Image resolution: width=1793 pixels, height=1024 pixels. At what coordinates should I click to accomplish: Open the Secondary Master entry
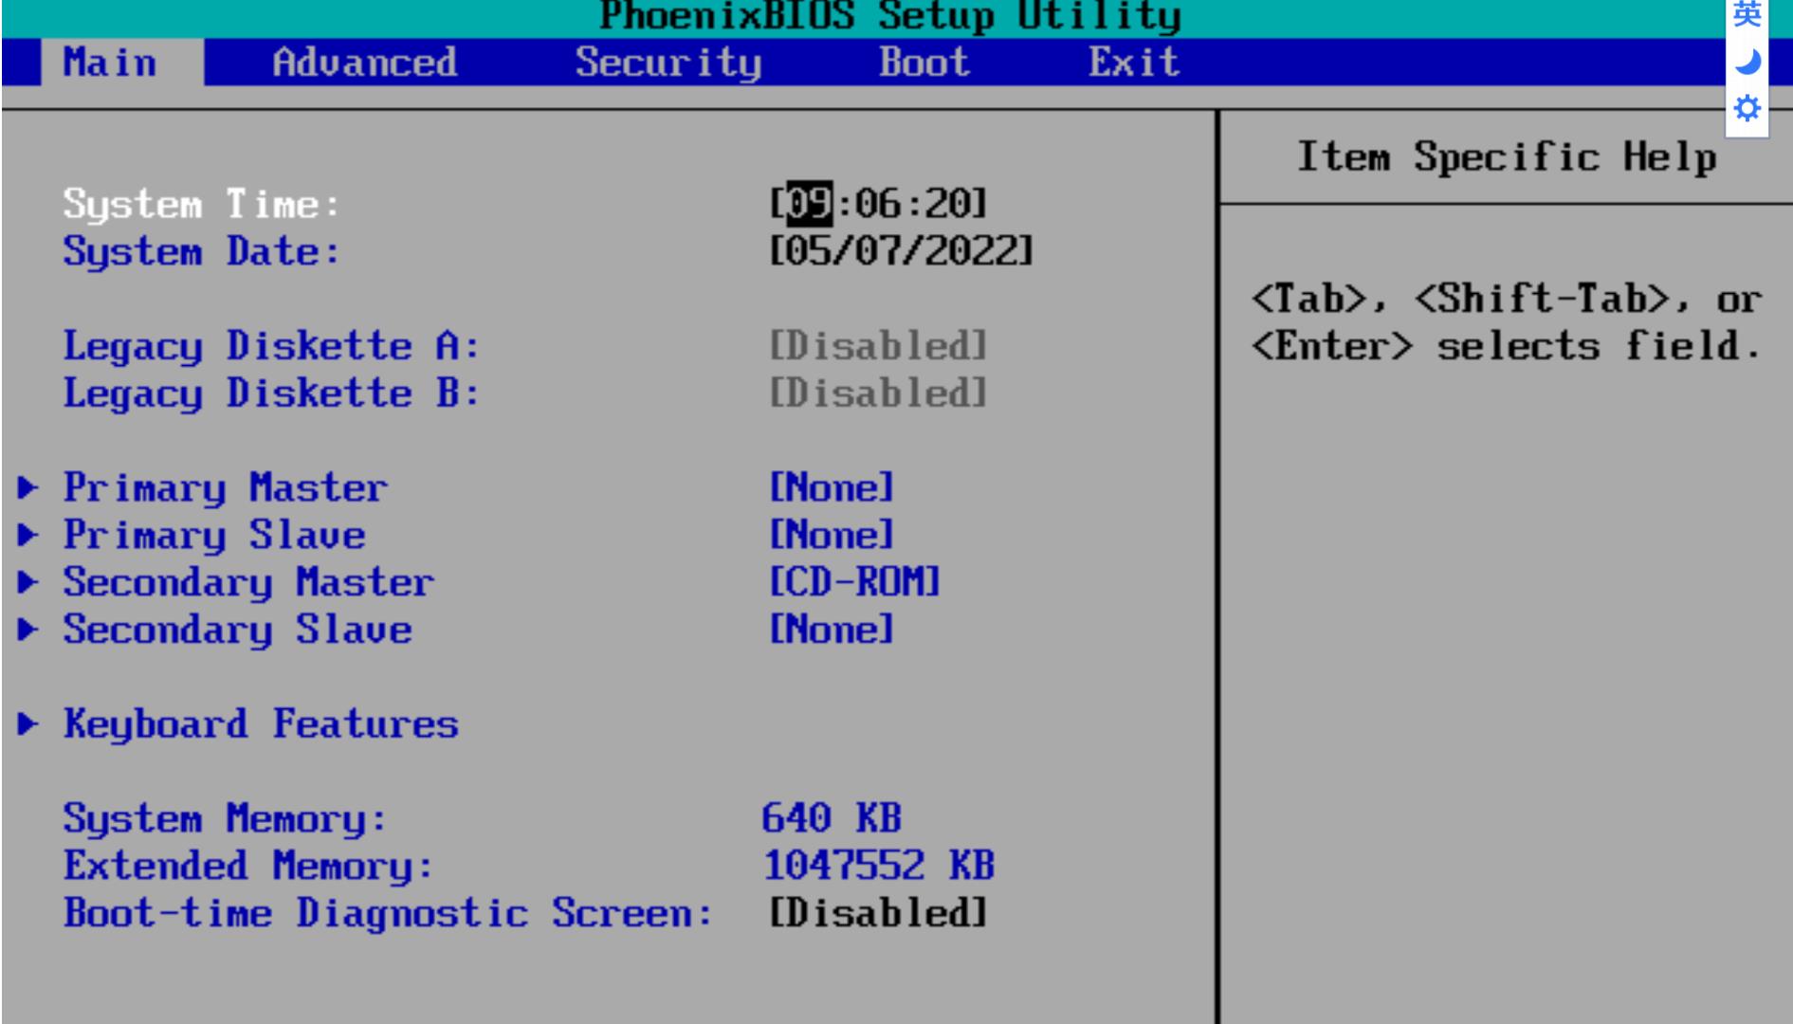point(248,583)
